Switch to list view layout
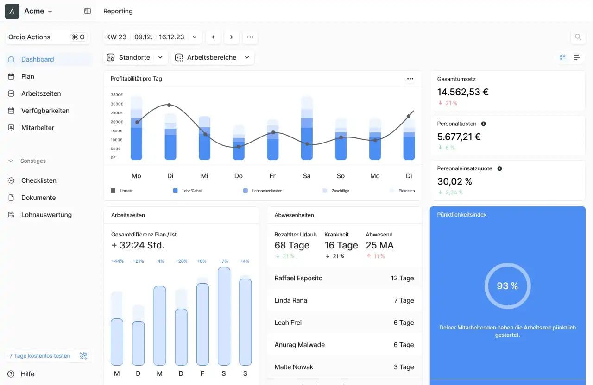The width and height of the screenshot is (593, 385). tap(577, 57)
